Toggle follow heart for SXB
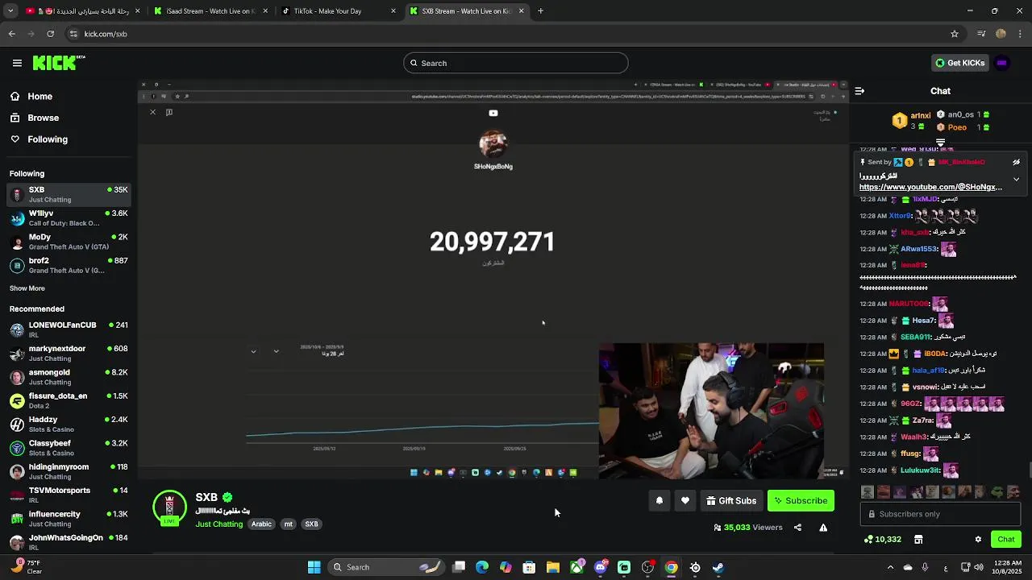This screenshot has width=1032, height=580. pyautogui.click(x=685, y=501)
